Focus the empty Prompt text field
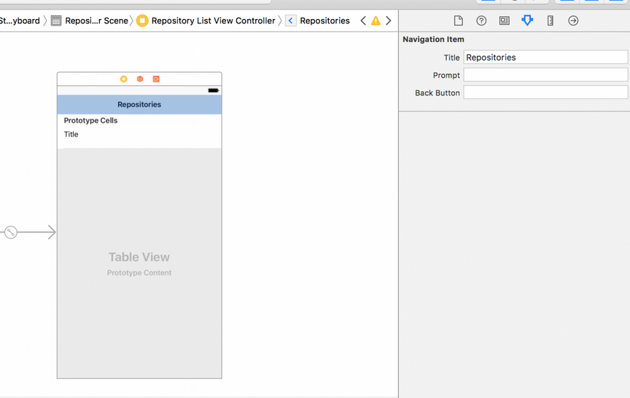The height and width of the screenshot is (398, 630). point(545,75)
